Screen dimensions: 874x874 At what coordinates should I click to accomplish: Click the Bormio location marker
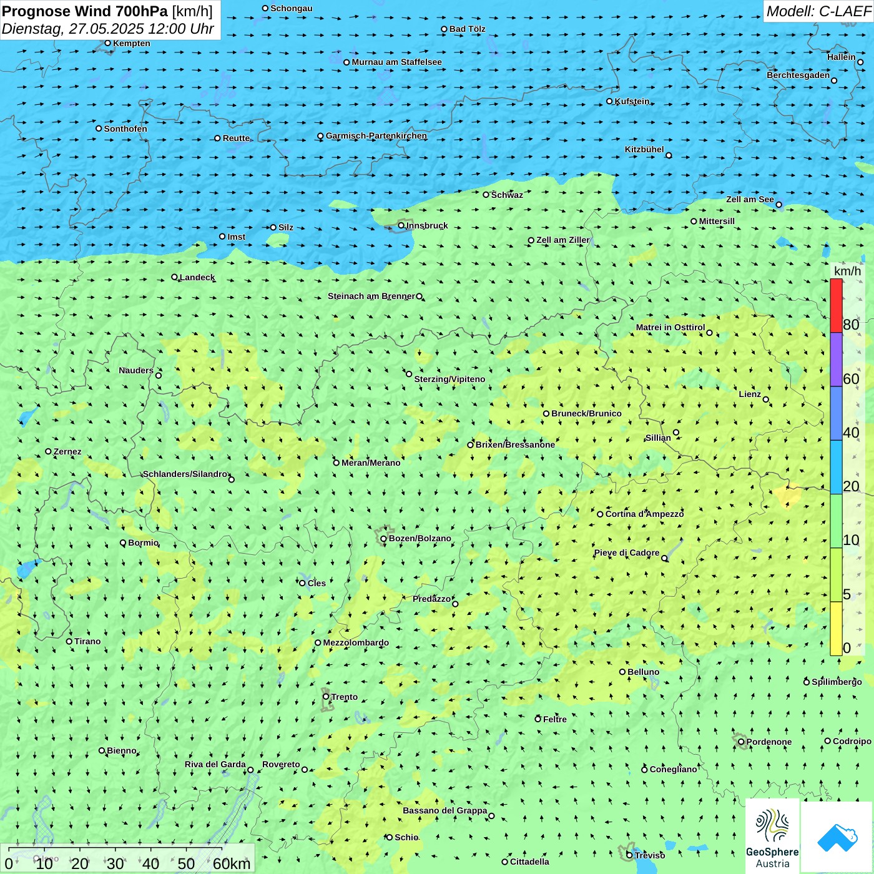pos(123,543)
